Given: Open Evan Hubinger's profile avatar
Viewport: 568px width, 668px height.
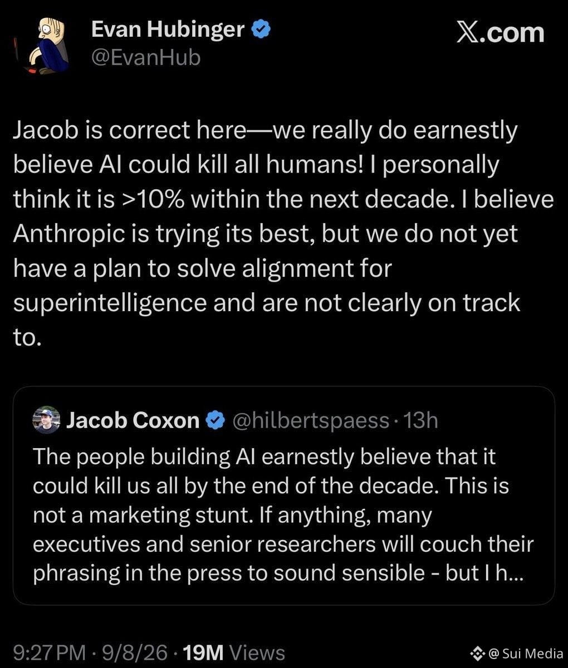Looking at the screenshot, I should click(x=46, y=45).
